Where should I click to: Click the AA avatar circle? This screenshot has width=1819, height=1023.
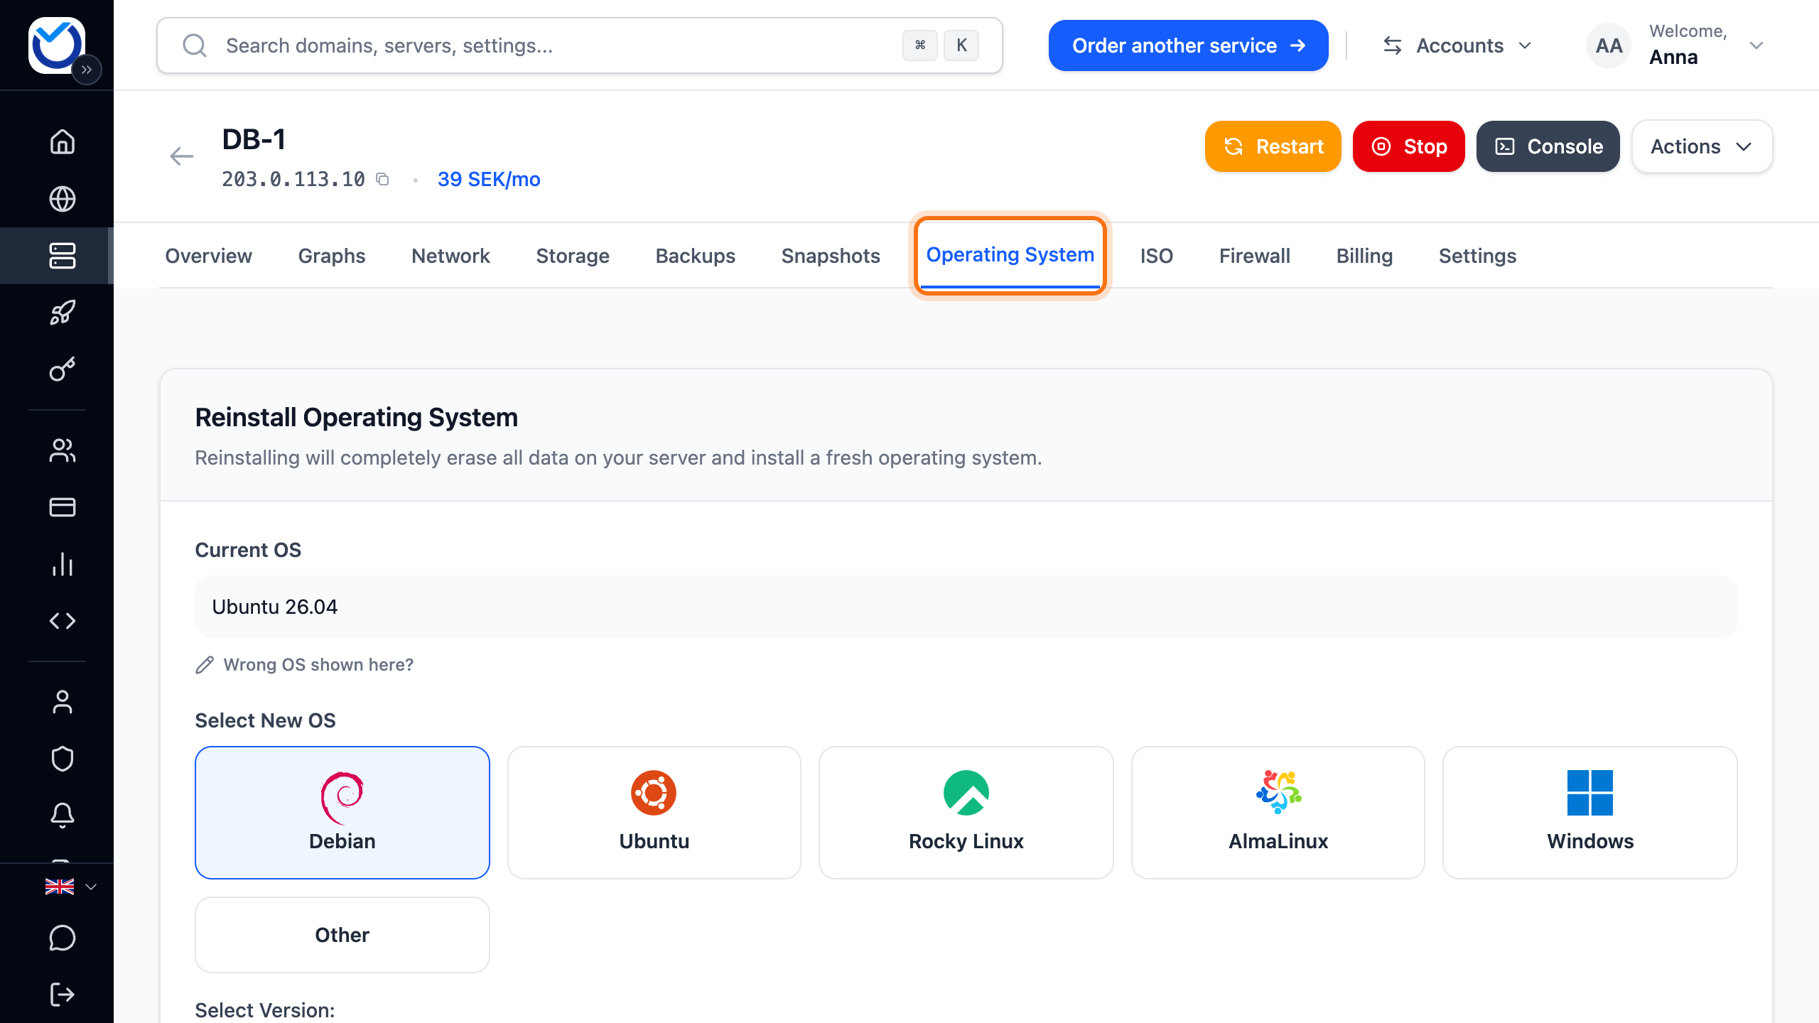[1609, 45]
